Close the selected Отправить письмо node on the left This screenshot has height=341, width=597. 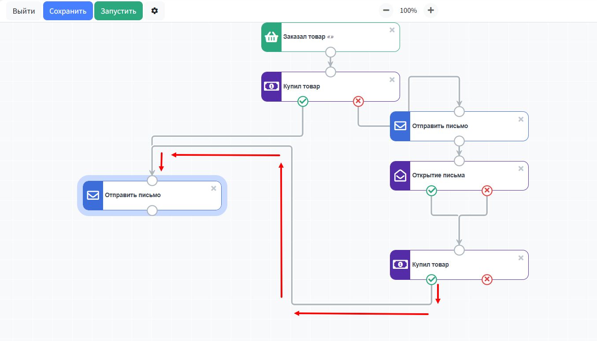click(x=214, y=188)
